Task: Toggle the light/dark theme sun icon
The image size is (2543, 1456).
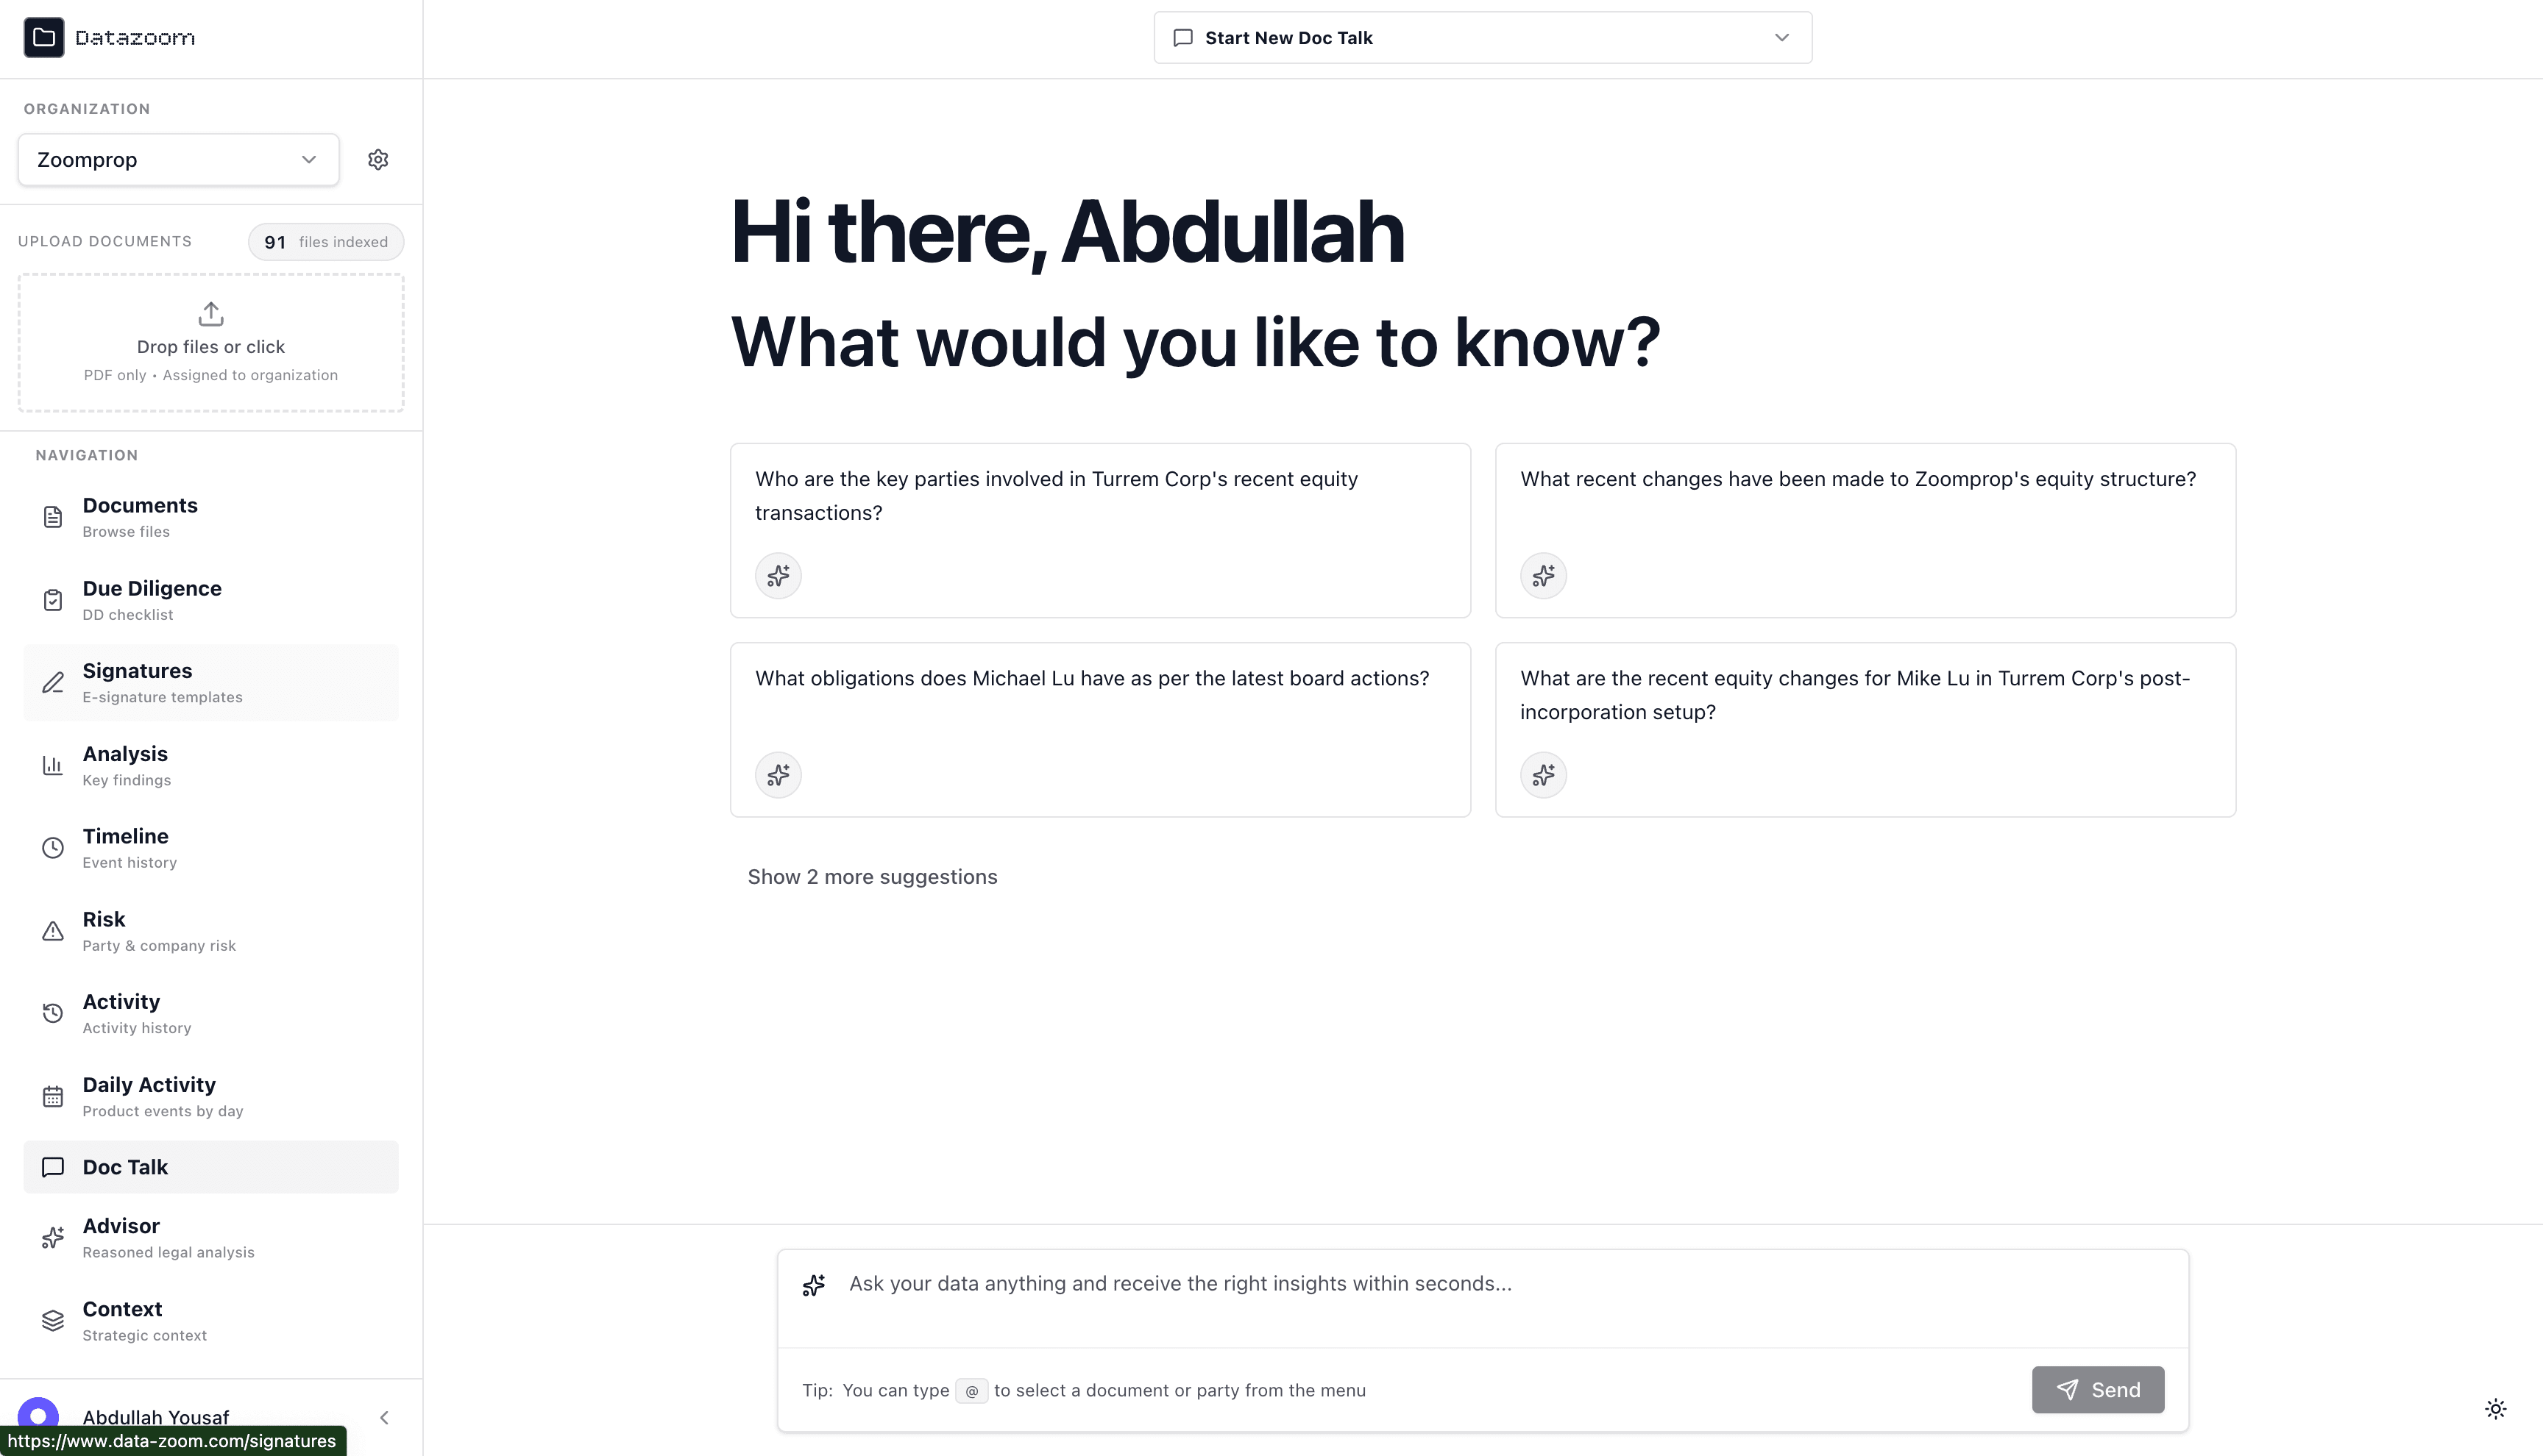Action: click(2496, 1409)
